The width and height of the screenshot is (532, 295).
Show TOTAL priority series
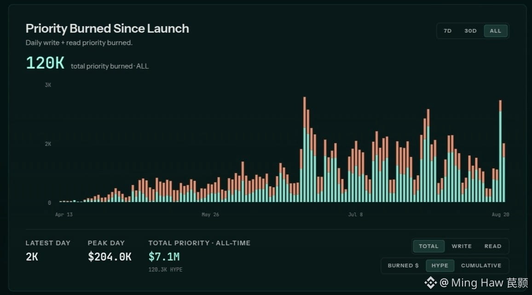[x=428, y=246]
